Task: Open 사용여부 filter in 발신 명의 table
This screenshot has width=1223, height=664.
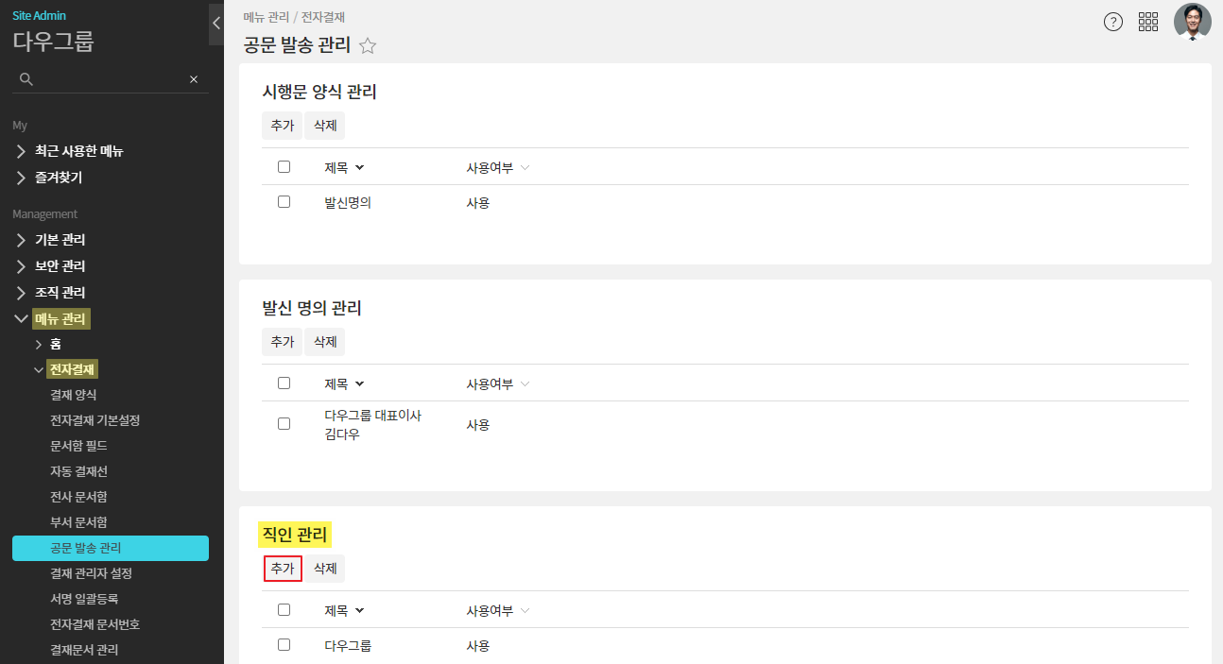Action: pos(525,384)
